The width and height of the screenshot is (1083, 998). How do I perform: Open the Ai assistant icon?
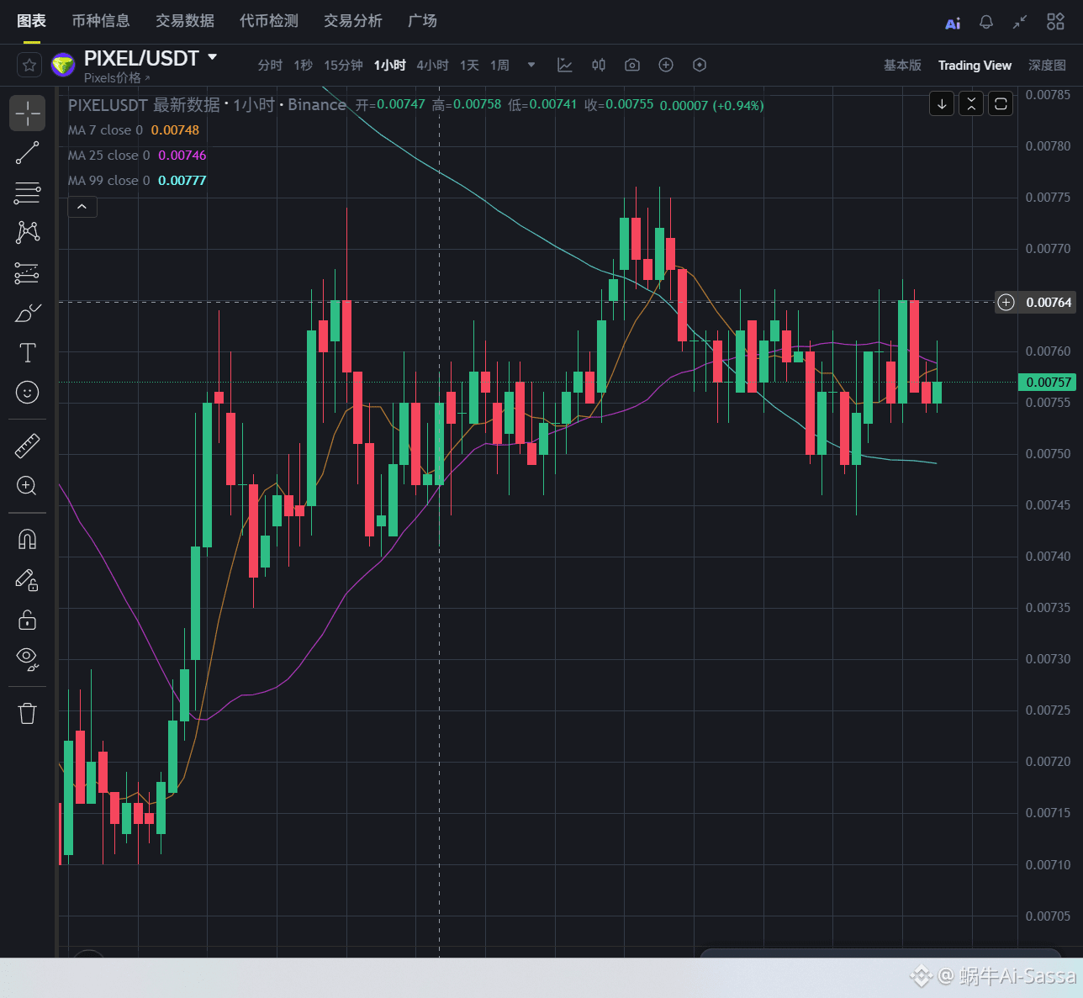pyautogui.click(x=953, y=23)
